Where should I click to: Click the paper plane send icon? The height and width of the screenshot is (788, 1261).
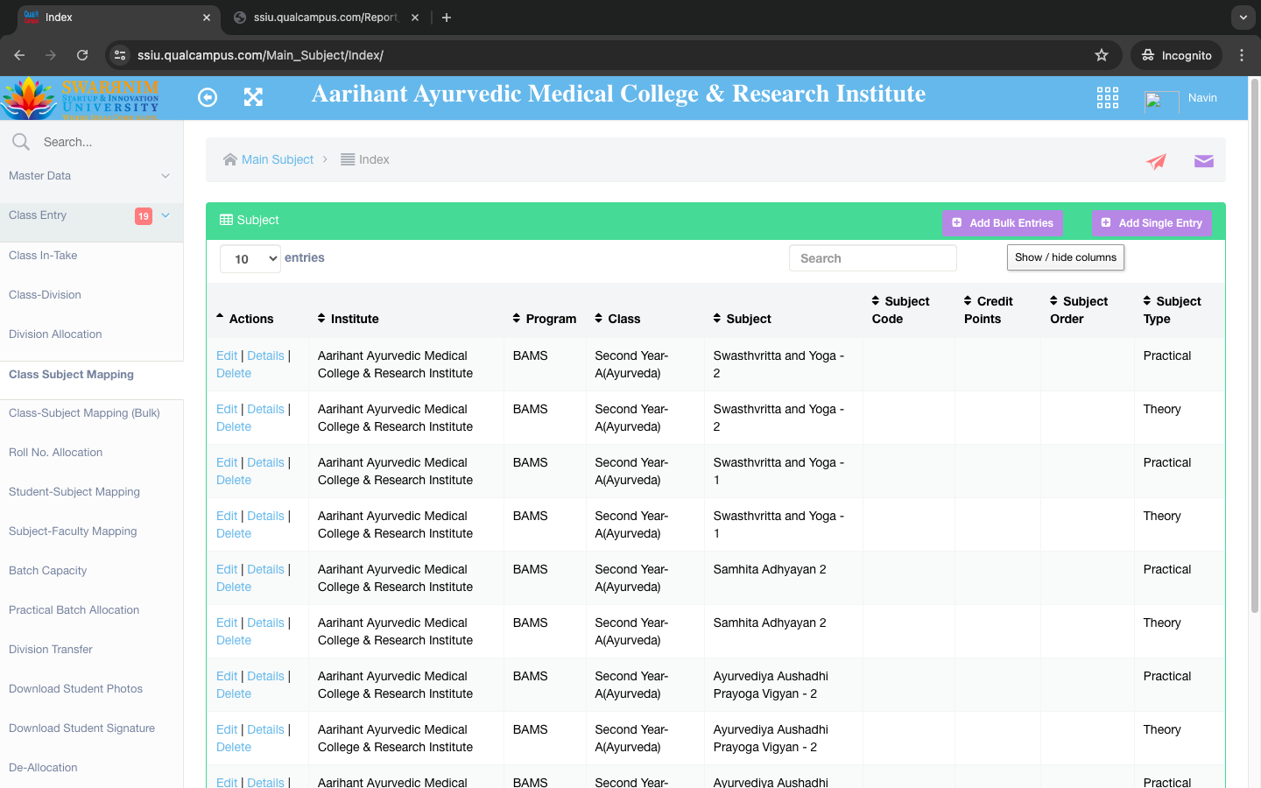[x=1157, y=161]
